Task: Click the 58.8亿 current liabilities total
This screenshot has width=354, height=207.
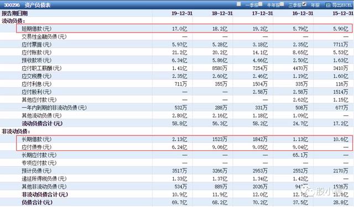Action: 180,124
